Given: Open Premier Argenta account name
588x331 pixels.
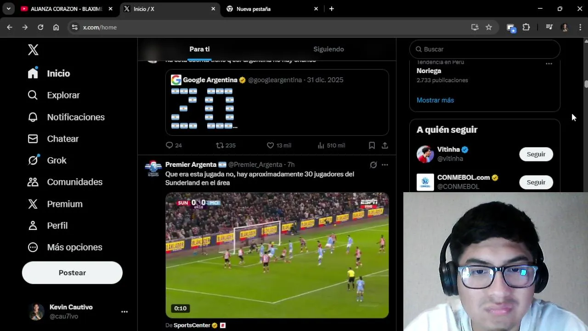Looking at the screenshot, I should pyautogui.click(x=191, y=165).
